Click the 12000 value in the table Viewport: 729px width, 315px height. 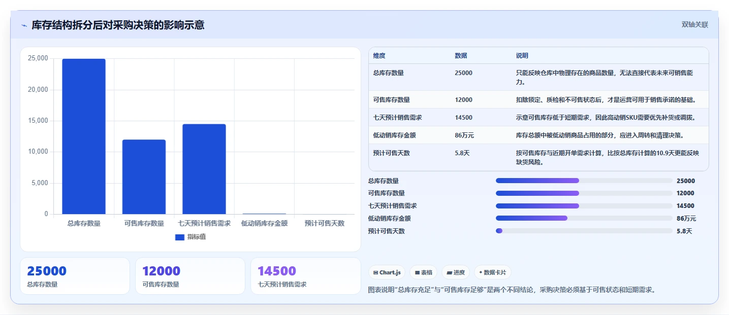(464, 100)
